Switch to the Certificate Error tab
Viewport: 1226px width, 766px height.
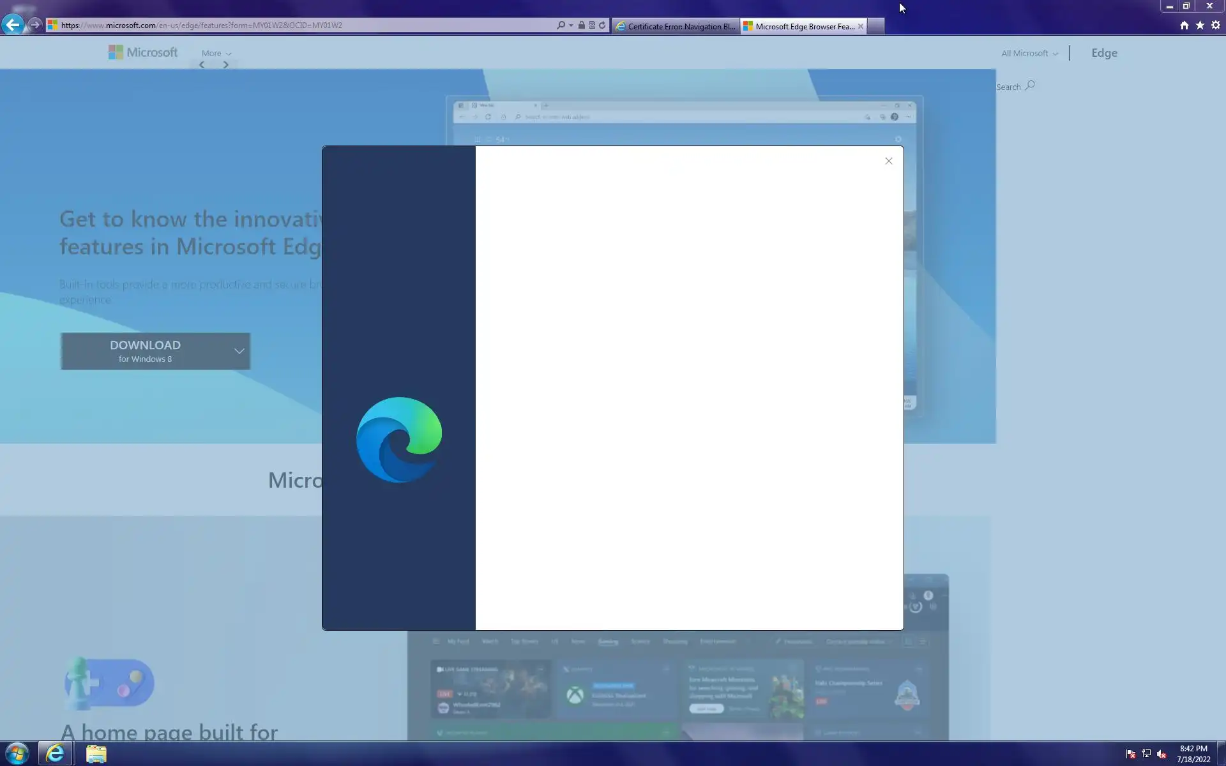[676, 26]
